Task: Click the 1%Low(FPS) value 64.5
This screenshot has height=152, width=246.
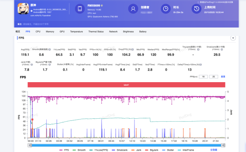Action: (x=59, y=55)
